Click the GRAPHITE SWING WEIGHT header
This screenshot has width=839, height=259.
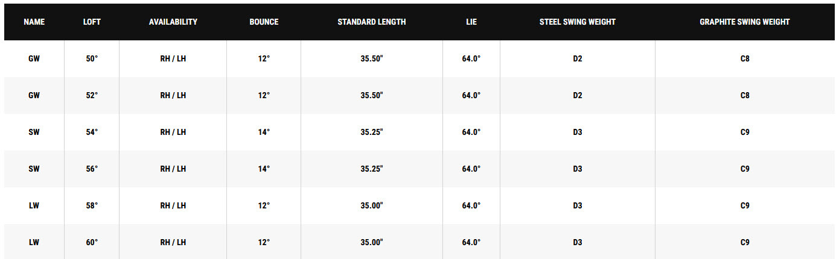coord(745,22)
